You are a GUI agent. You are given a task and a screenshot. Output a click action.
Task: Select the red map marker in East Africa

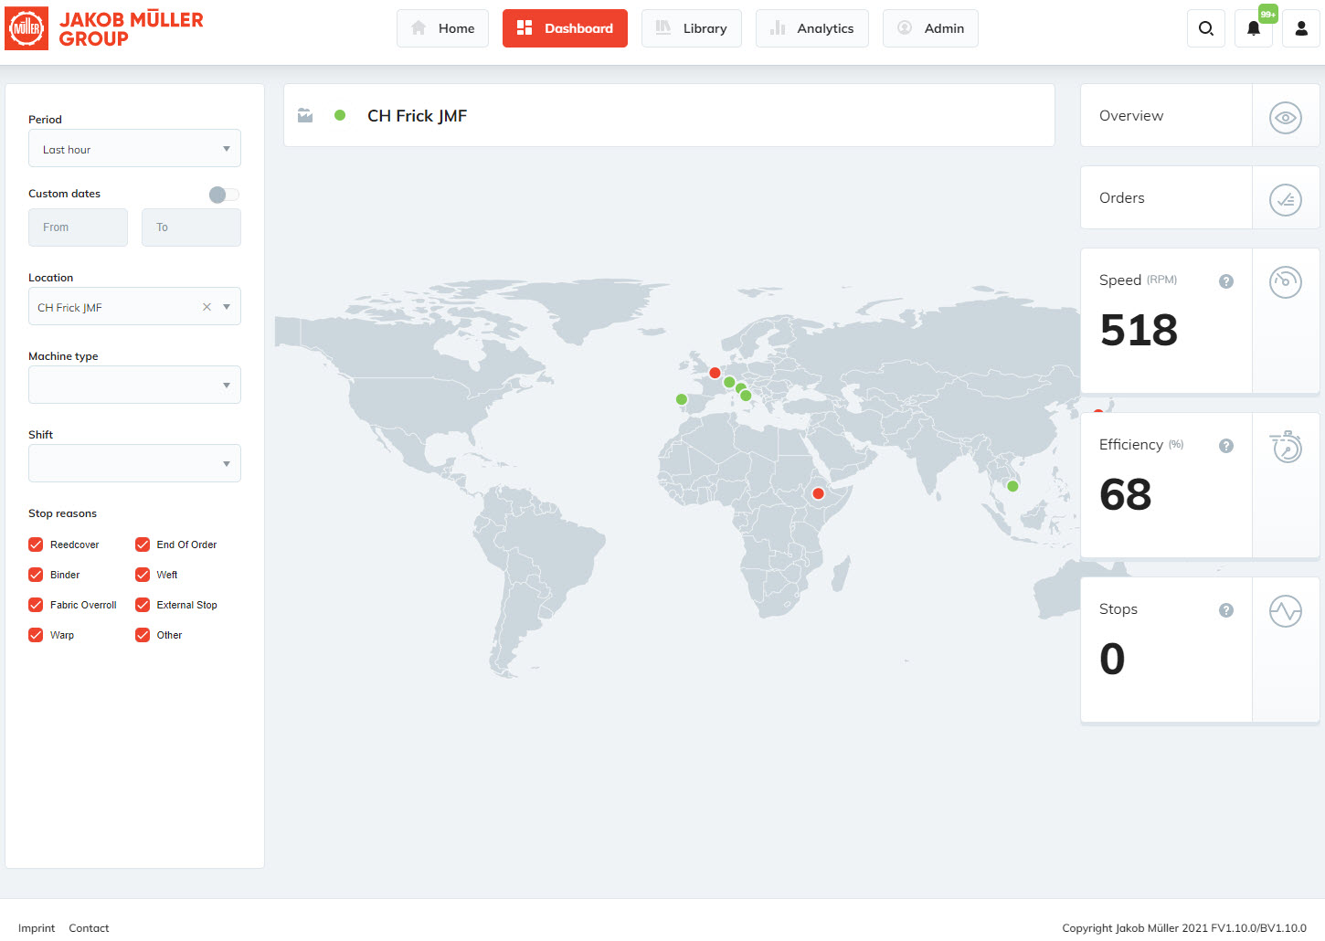point(819,493)
